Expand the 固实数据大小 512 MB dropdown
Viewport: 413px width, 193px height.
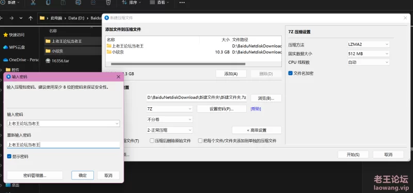pos(368,54)
